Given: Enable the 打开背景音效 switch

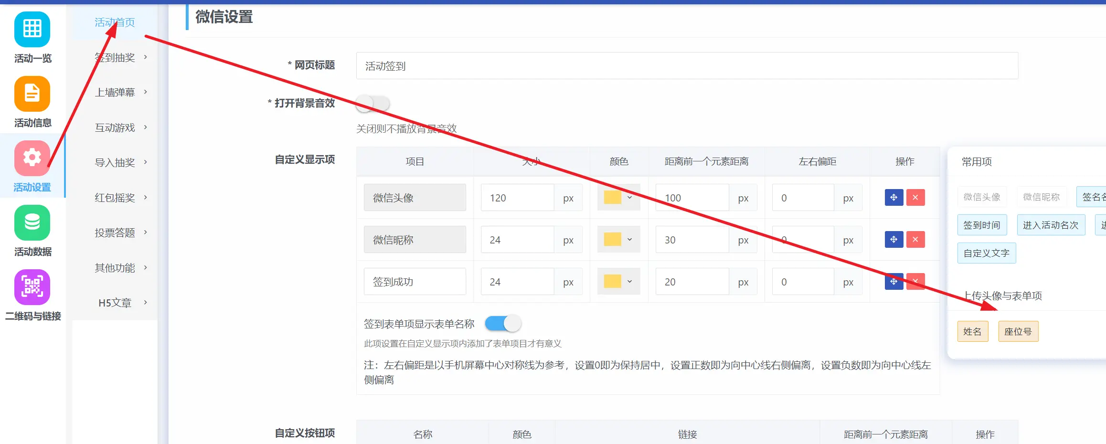Looking at the screenshot, I should (373, 104).
